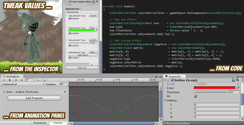Screen dimensions: 244x125
Task: Click the Edit Matrix button
Action: point(83,55)
